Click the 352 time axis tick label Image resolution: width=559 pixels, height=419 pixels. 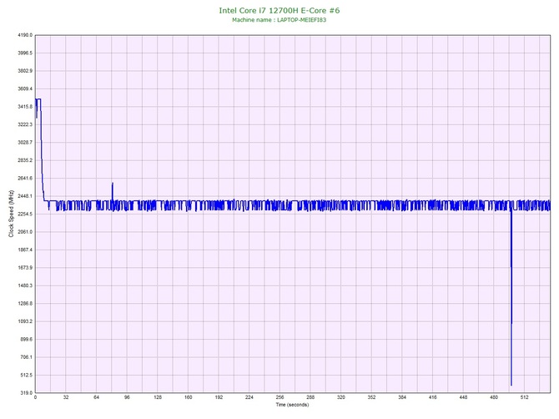click(371, 397)
